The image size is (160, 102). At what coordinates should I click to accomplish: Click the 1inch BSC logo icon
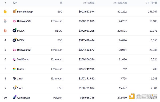coord(14,88)
